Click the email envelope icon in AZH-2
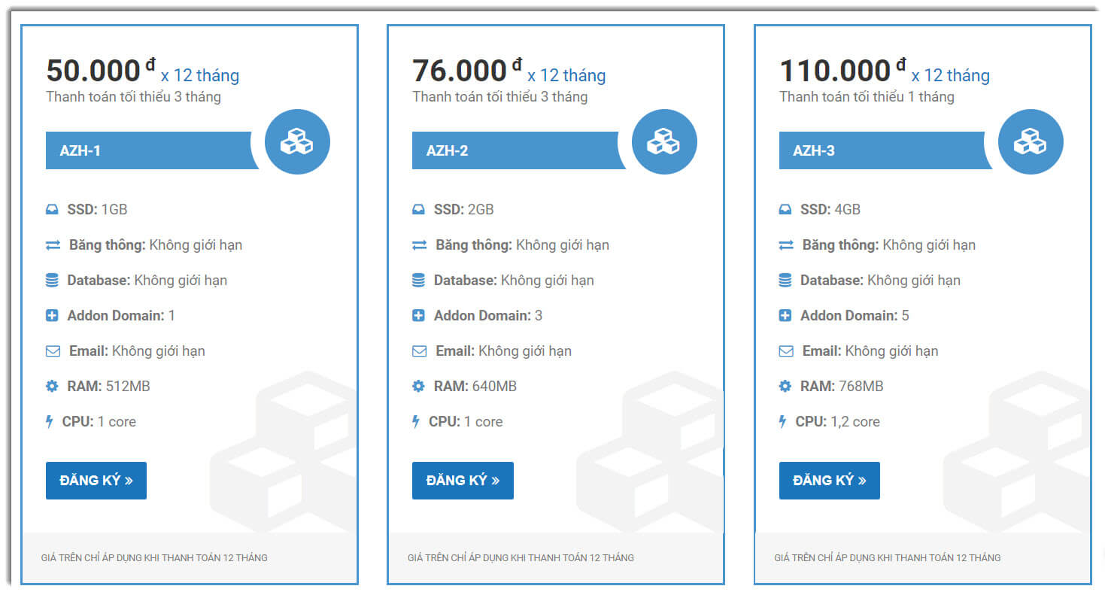This screenshot has height=592, width=1105. 419,351
